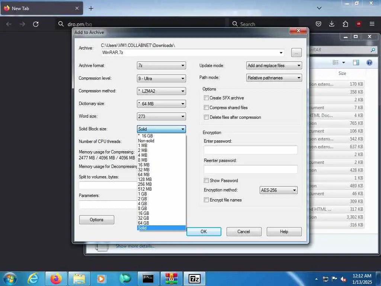
Task: Click the OK button
Action: pyautogui.click(x=204, y=232)
